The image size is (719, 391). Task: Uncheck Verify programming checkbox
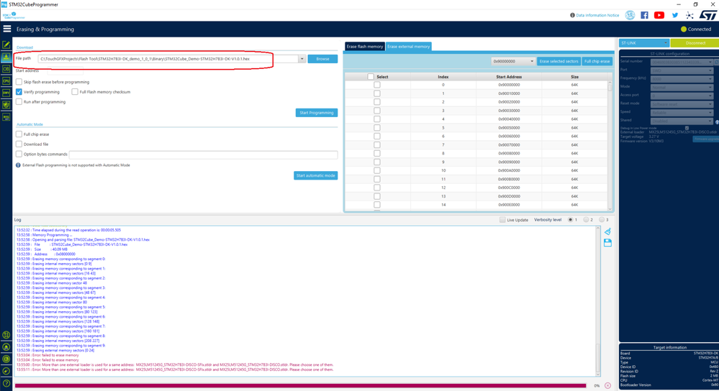pos(19,91)
